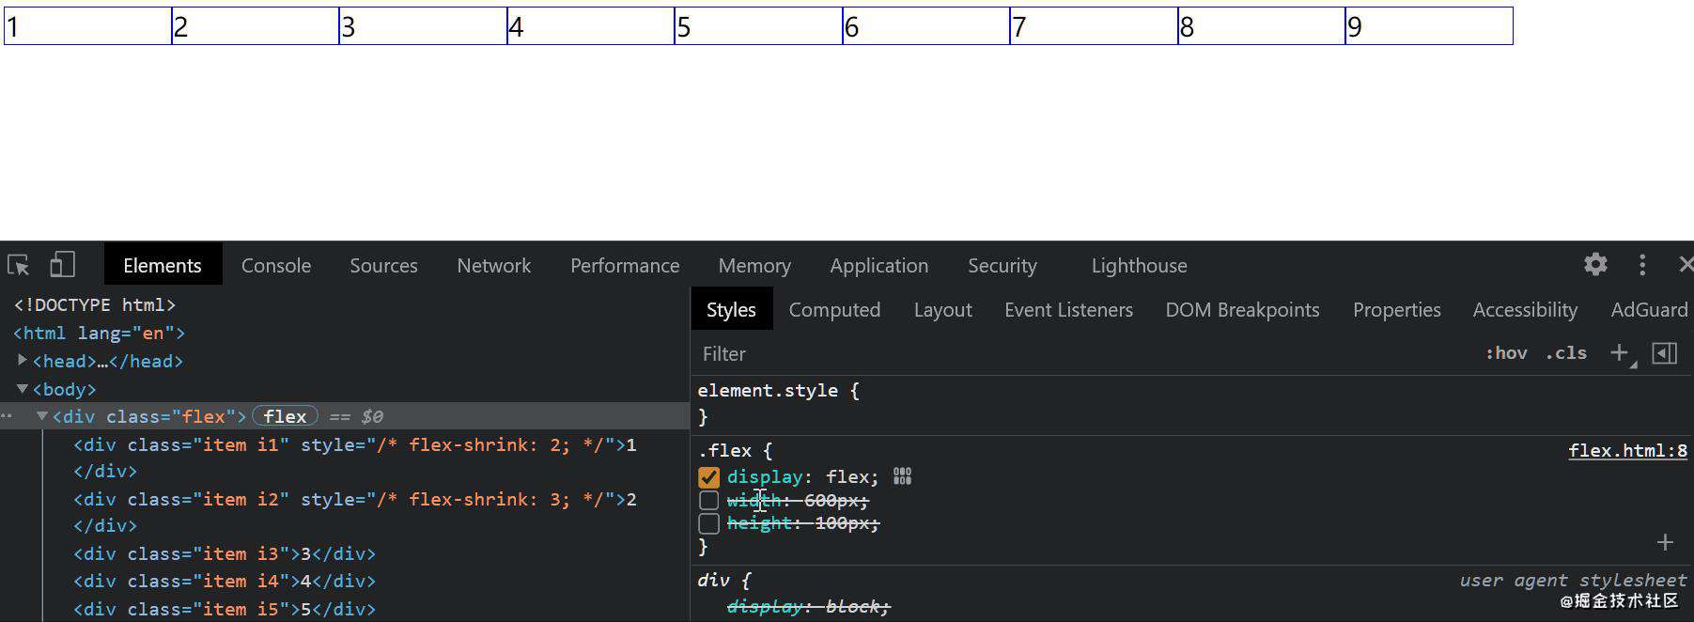Select the Styles sub-tab
This screenshot has height=622, width=1694.
pos(731,310)
